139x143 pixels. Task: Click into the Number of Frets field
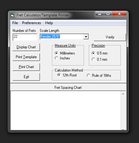click(x=25, y=37)
